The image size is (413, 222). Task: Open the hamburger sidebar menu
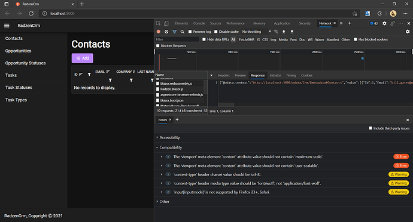[x=7, y=26]
